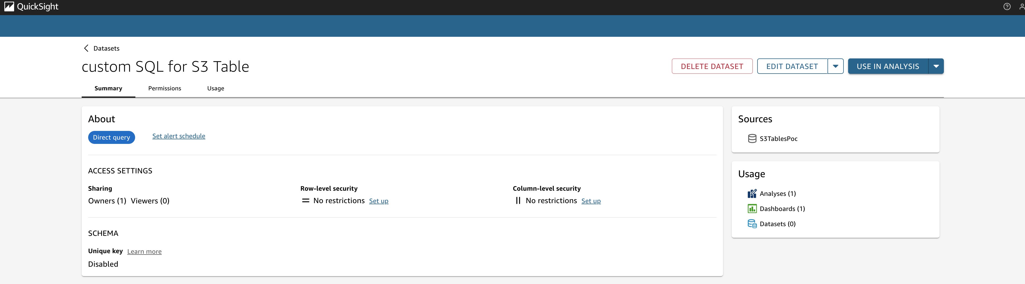
Task: Expand the Use in Analysis dropdown arrow
Action: 936,66
